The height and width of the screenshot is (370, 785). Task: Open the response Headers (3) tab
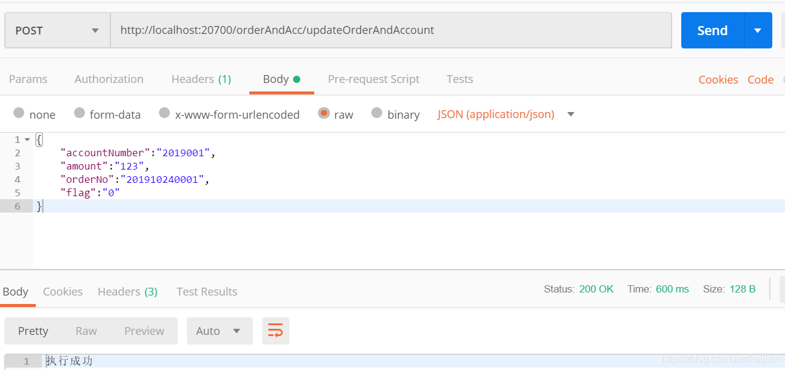[128, 291]
